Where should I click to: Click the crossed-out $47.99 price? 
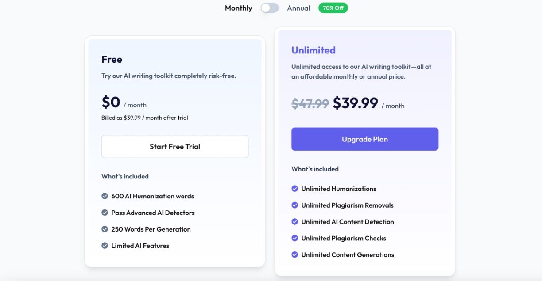pyautogui.click(x=310, y=104)
